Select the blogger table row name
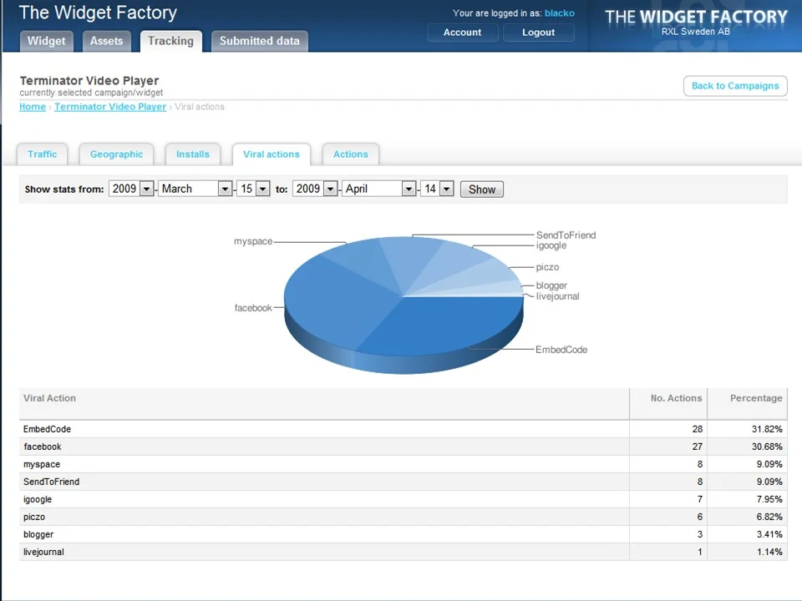 click(x=38, y=534)
